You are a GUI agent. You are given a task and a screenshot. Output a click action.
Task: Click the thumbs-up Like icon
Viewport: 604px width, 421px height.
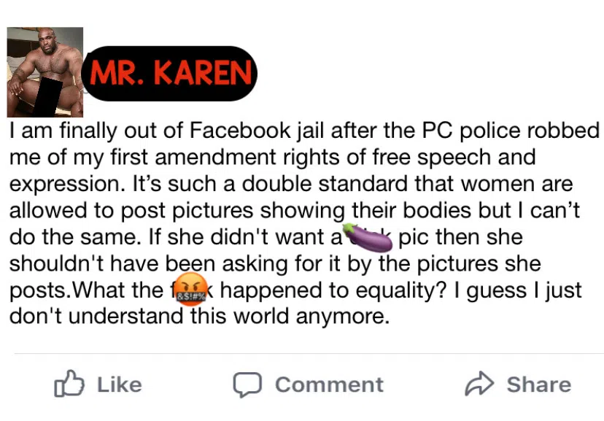[70, 385]
